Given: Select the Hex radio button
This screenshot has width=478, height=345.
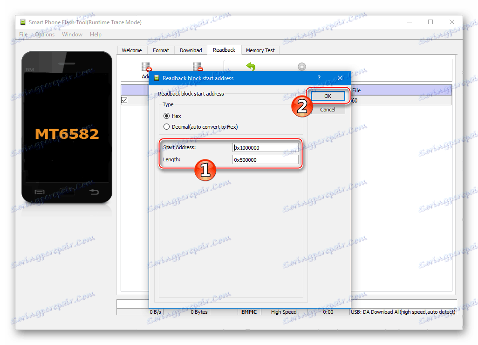Looking at the screenshot, I should (166, 116).
